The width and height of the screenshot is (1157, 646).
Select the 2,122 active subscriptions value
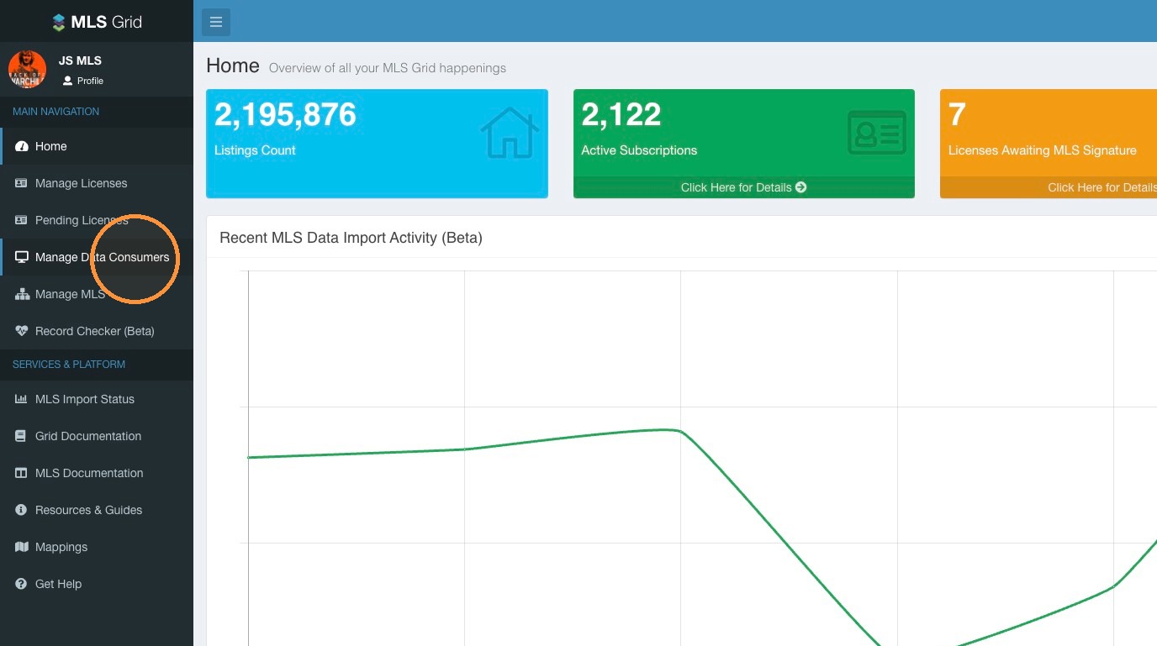(x=621, y=114)
